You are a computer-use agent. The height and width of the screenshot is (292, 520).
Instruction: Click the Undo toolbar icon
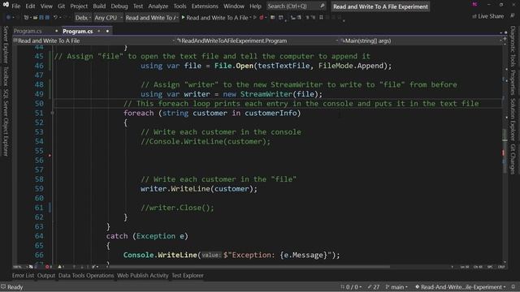point(55,17)
